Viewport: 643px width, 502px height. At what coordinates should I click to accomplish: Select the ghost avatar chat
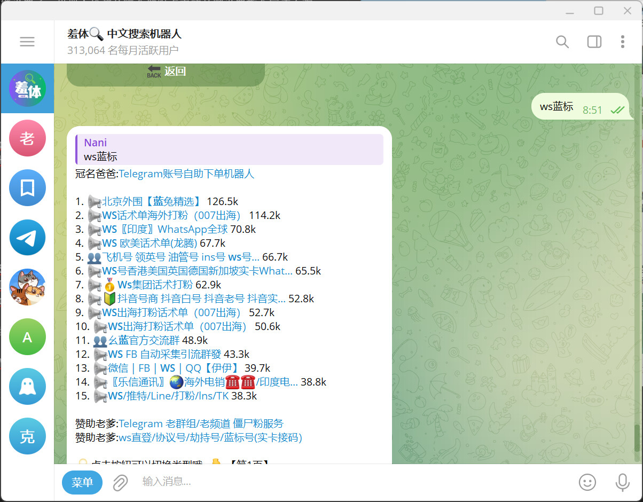[x=27, y=387]
